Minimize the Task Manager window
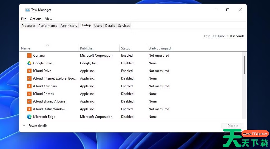 215,10
